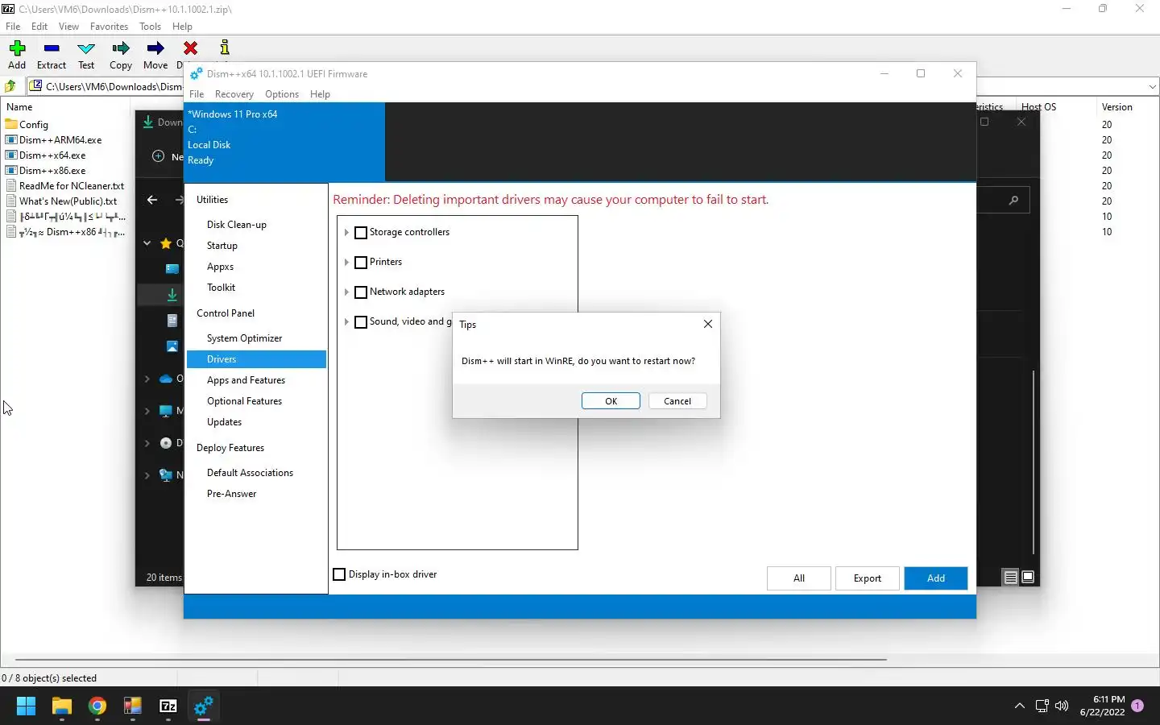Open the Dism++ Recovery menu
Viewport: 1160px width, 725px height.
point(234,94)
